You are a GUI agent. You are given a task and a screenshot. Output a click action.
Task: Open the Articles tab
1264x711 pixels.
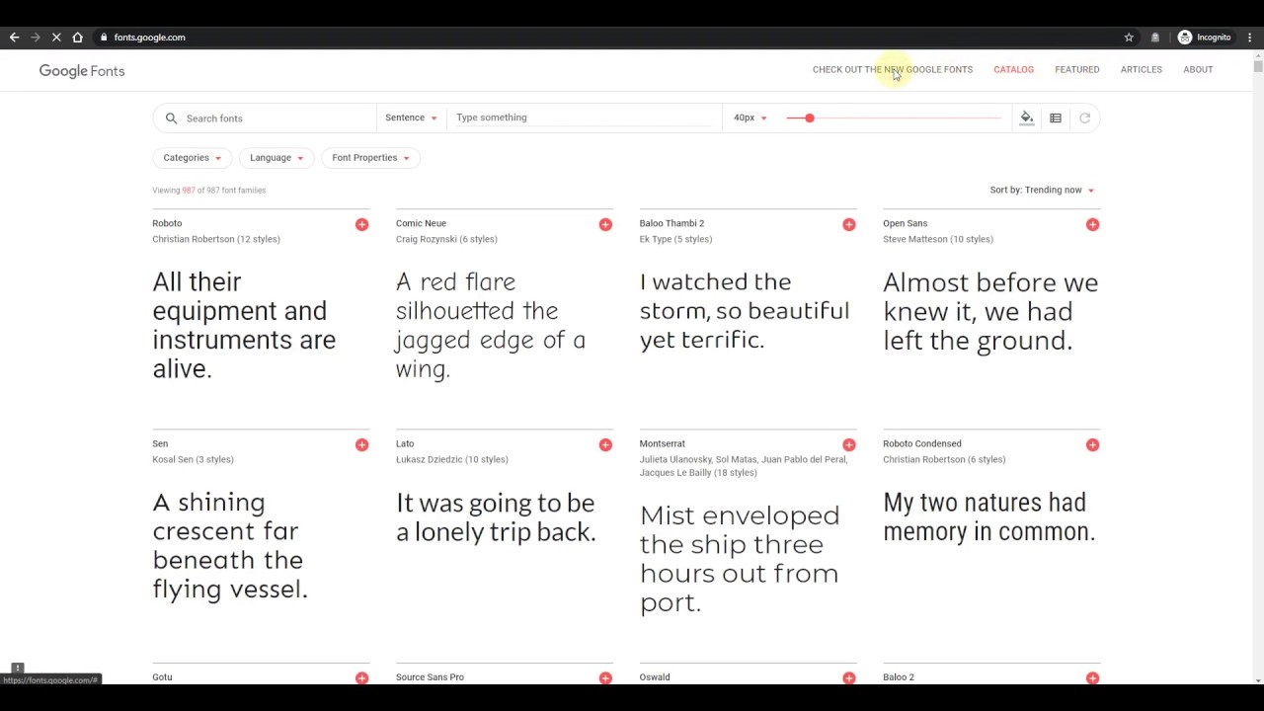1141,69
